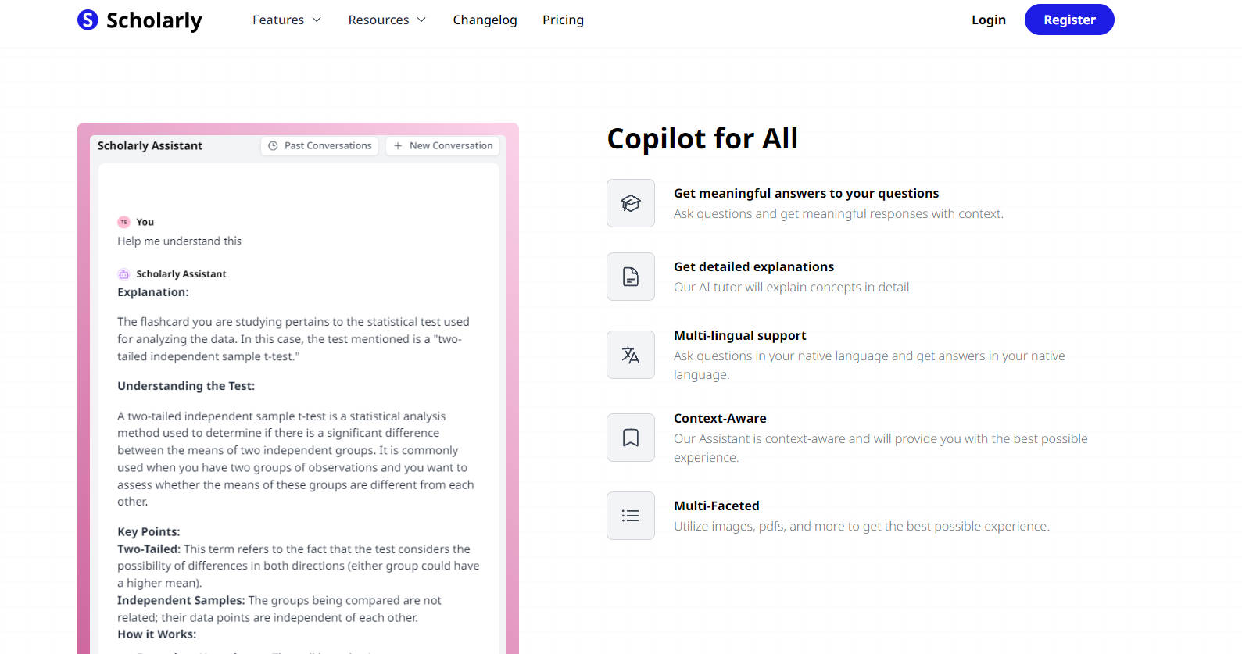Click the user avatar next to You

click(123, 222)
